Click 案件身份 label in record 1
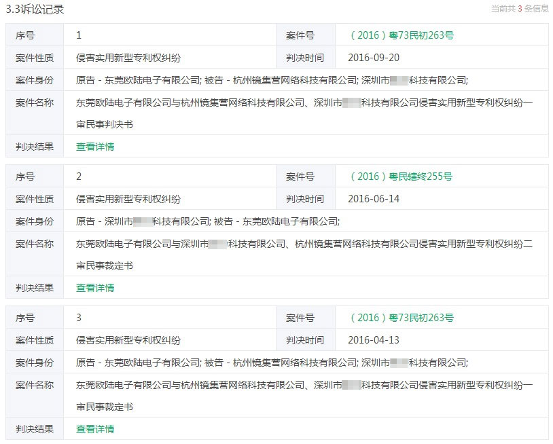The image size is (553, 444). [35, 80]
